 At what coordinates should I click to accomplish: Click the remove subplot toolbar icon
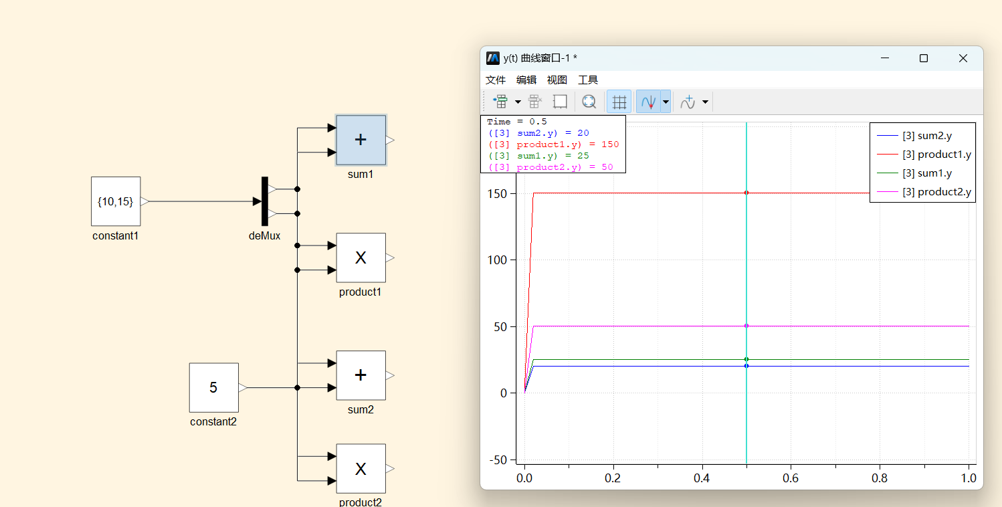pyautogui.click(x=535, y=102)
